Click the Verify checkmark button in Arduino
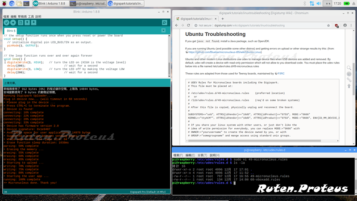Image resolution: width=357 pixels, height=201 pixels. [6, 23]
